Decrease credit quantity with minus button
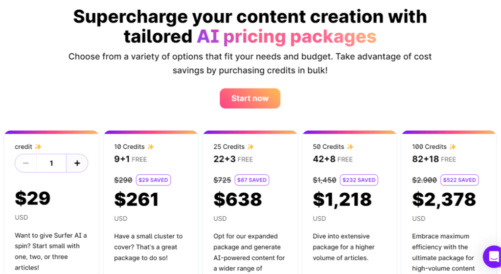The height and width of the screenshot is (274, 501). point(26,163)
